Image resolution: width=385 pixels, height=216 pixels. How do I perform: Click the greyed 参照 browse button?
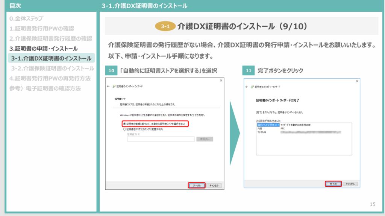click(205, 139)
